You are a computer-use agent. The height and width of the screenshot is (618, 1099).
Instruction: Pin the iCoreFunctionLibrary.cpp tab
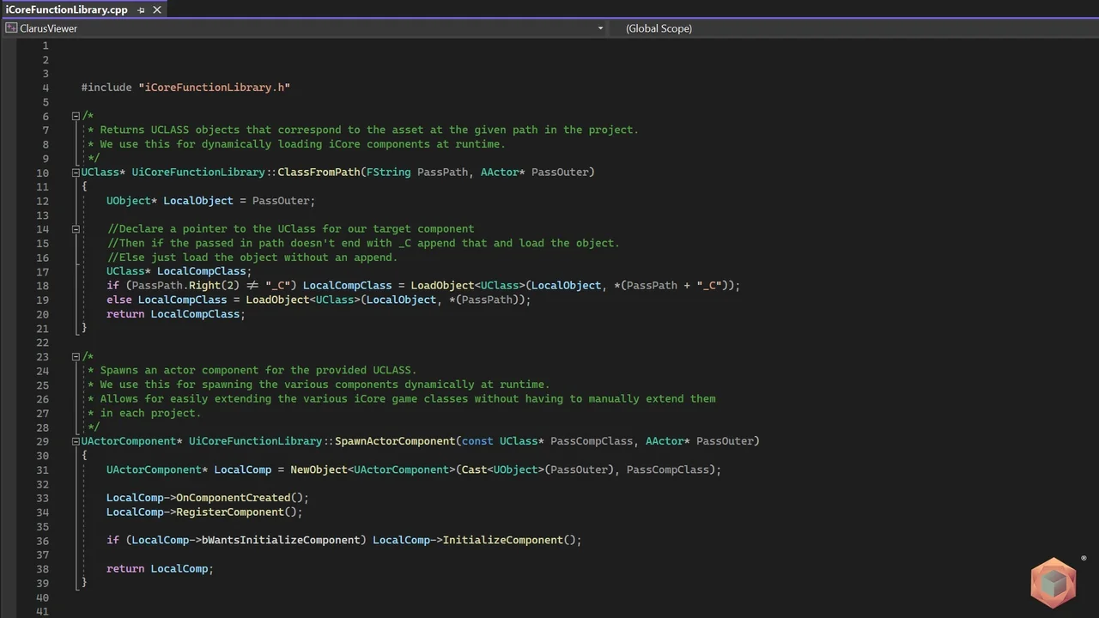point(142,9)
